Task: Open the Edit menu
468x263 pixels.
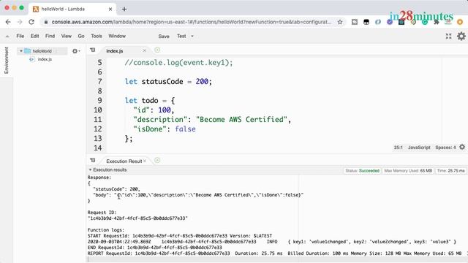Action: tap(34, 36)
